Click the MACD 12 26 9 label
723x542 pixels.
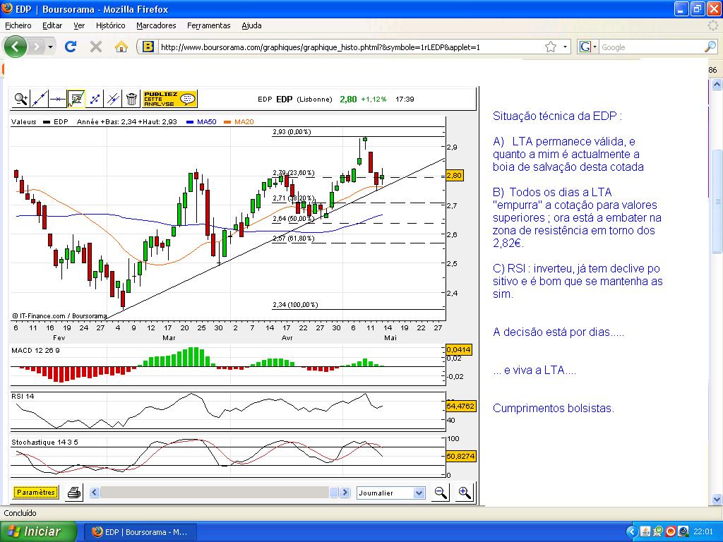click(35, 350)
